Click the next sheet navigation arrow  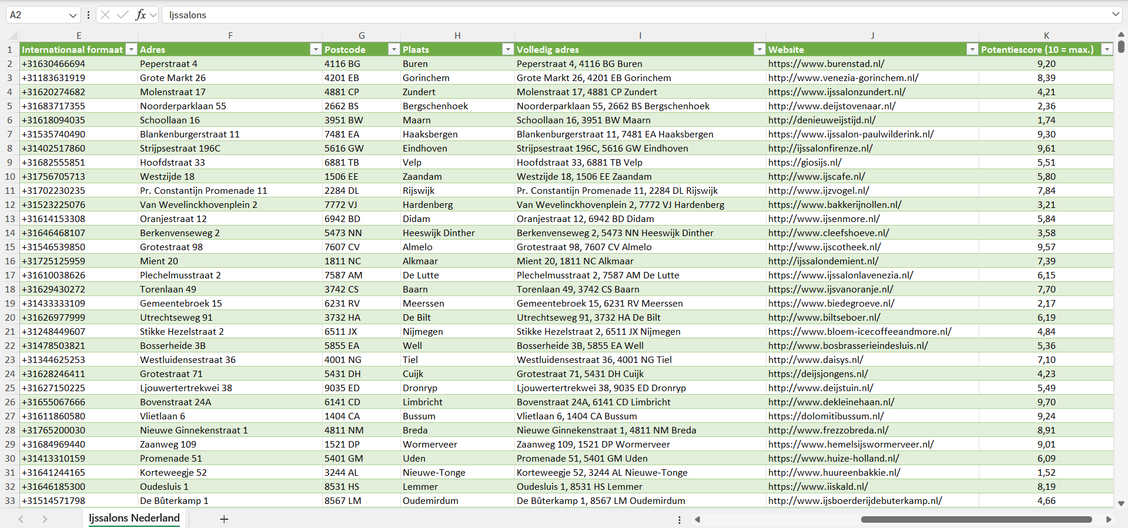[x=45, y=519]
